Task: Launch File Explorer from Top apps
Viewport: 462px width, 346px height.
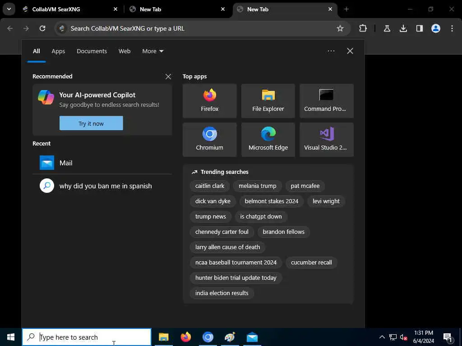Action: point(268,101)
